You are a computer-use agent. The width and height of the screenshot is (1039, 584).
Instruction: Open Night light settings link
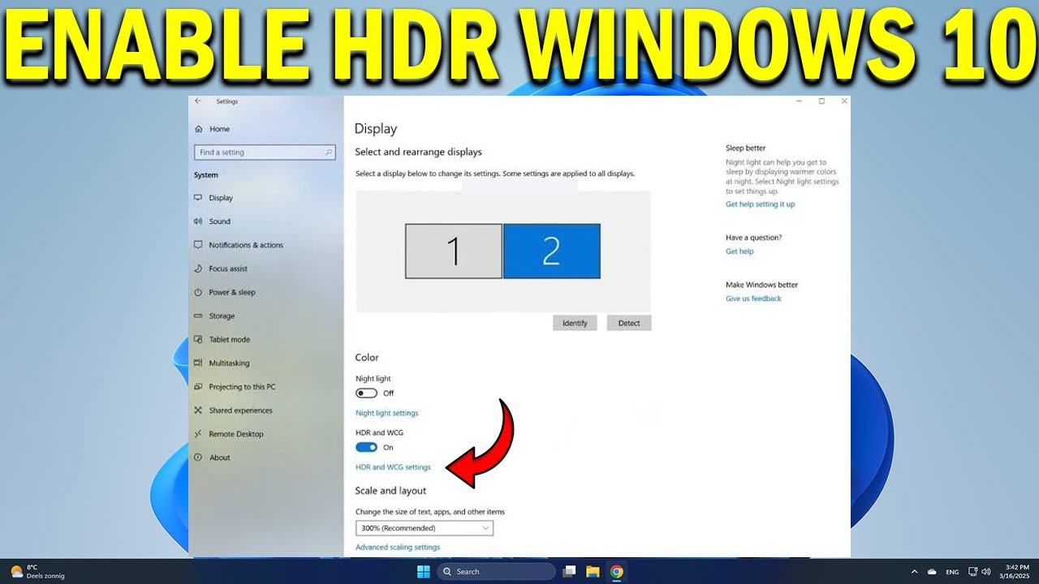[387, 413]
